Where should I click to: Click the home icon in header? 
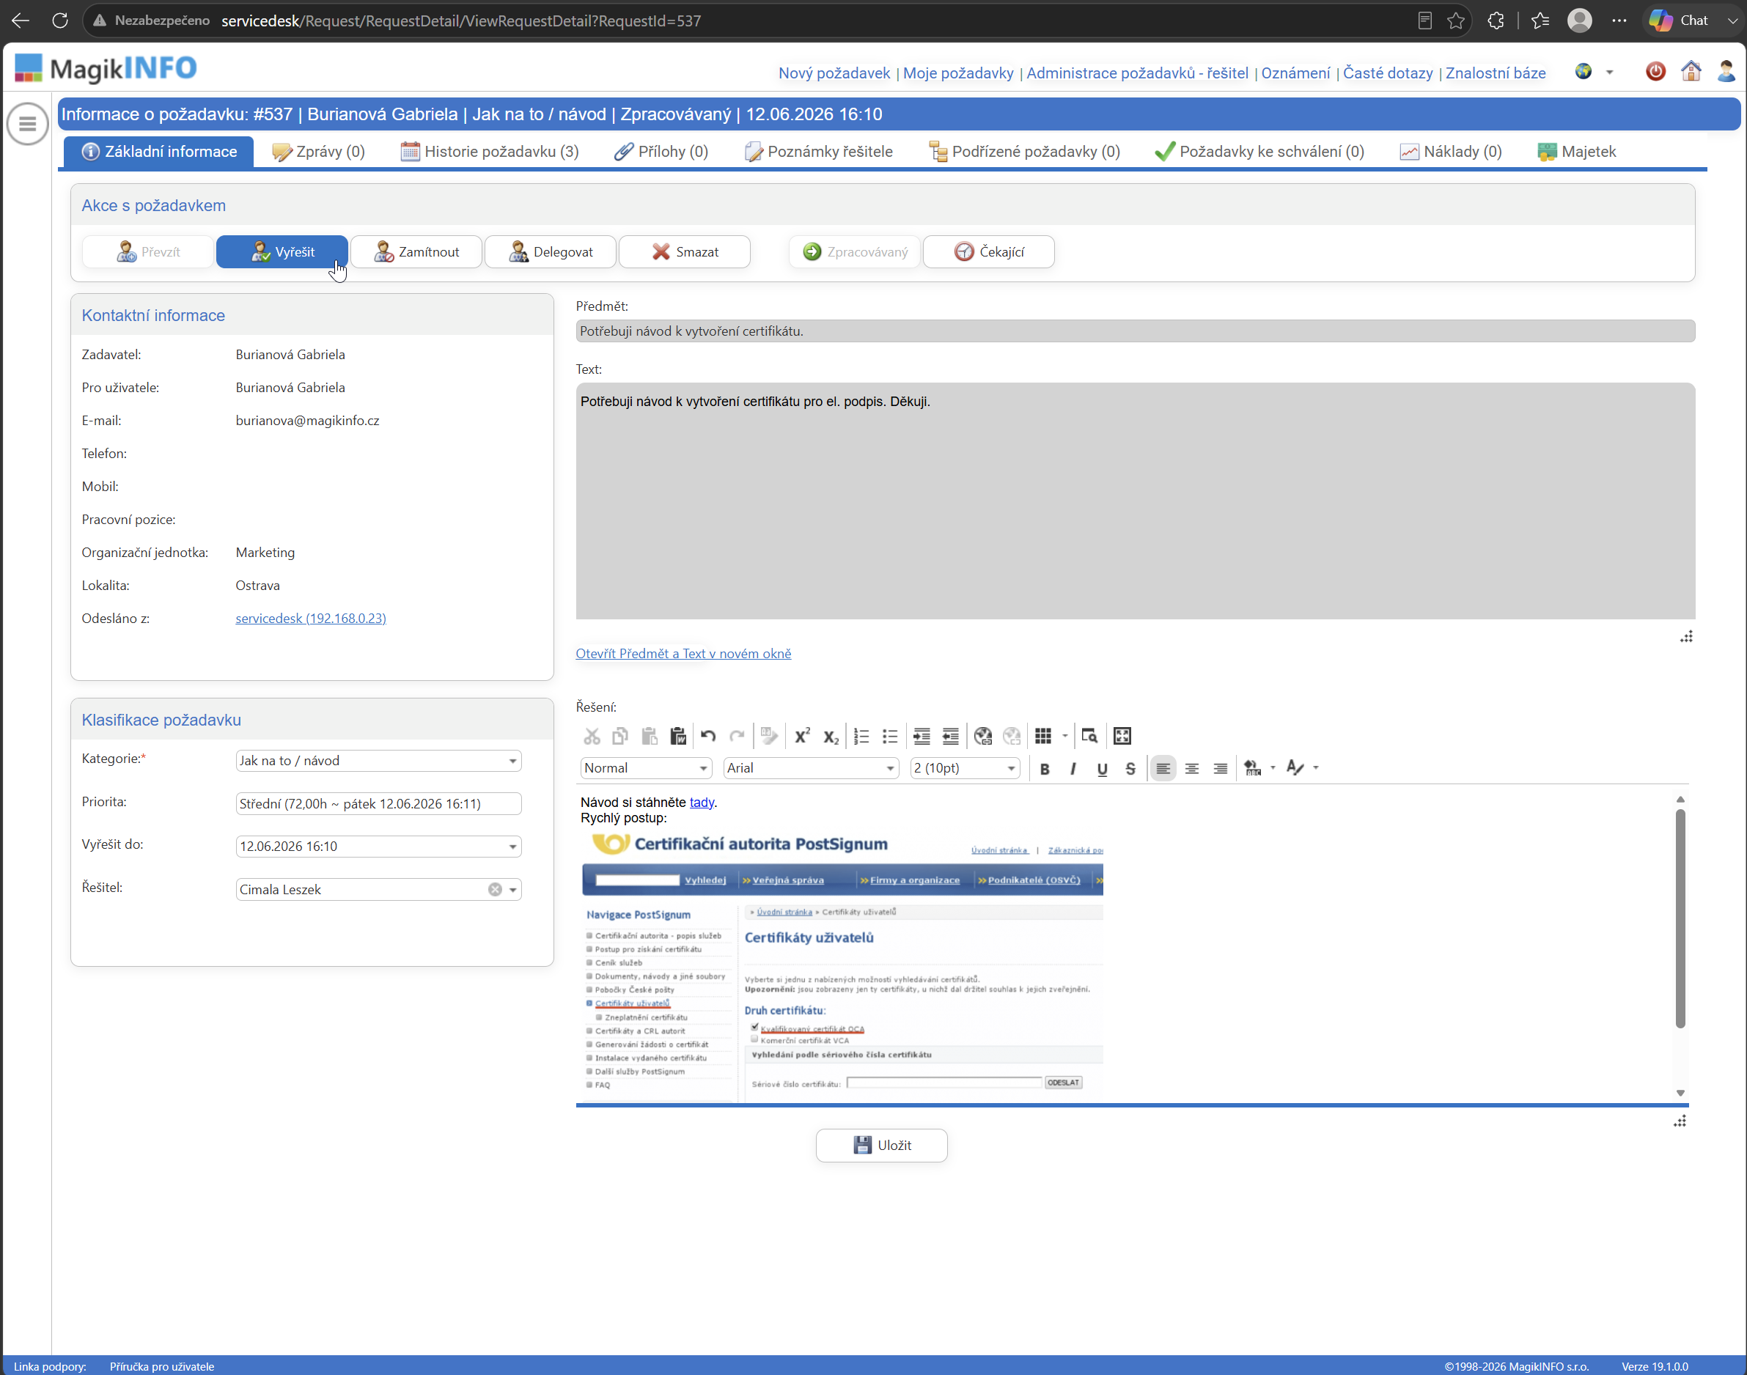(1691, 72)
